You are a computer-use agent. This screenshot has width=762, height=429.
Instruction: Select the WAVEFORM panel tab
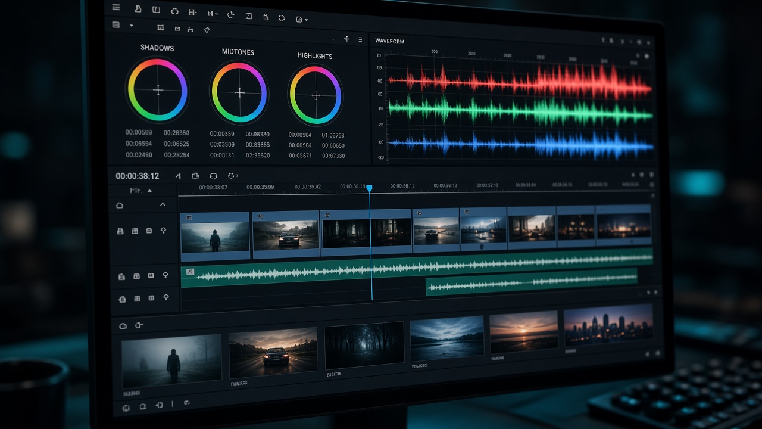click(x=390, y=41)
